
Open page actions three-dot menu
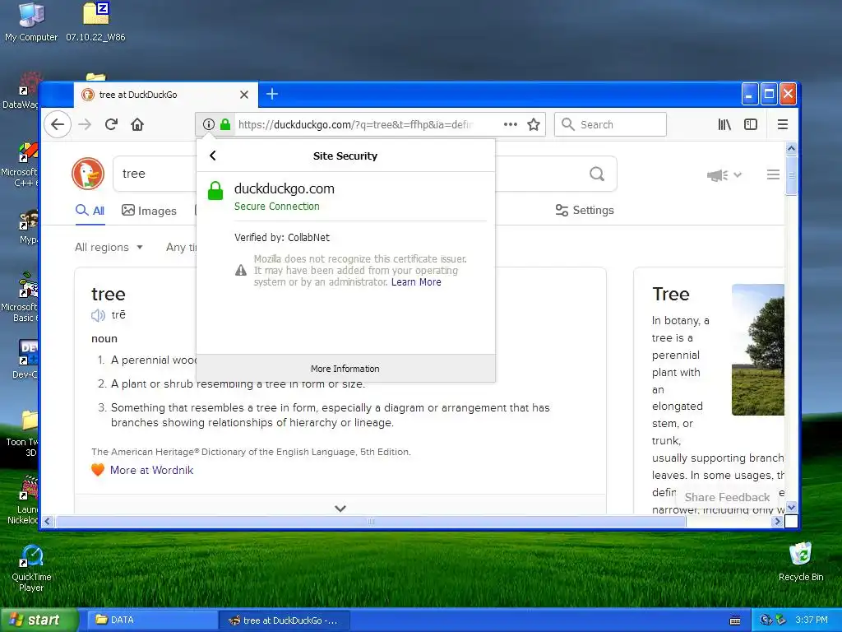(x=510, y=125)
